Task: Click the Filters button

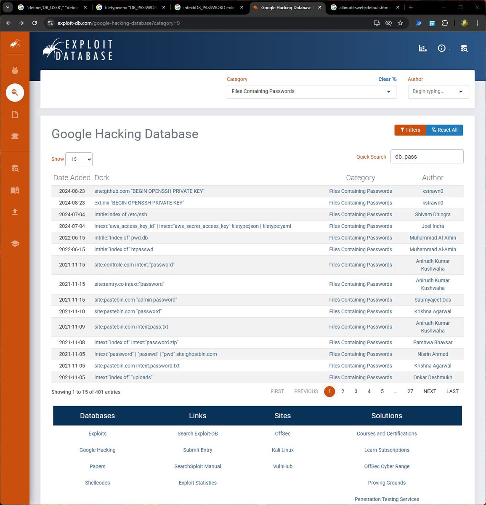Action: point(410,130)
